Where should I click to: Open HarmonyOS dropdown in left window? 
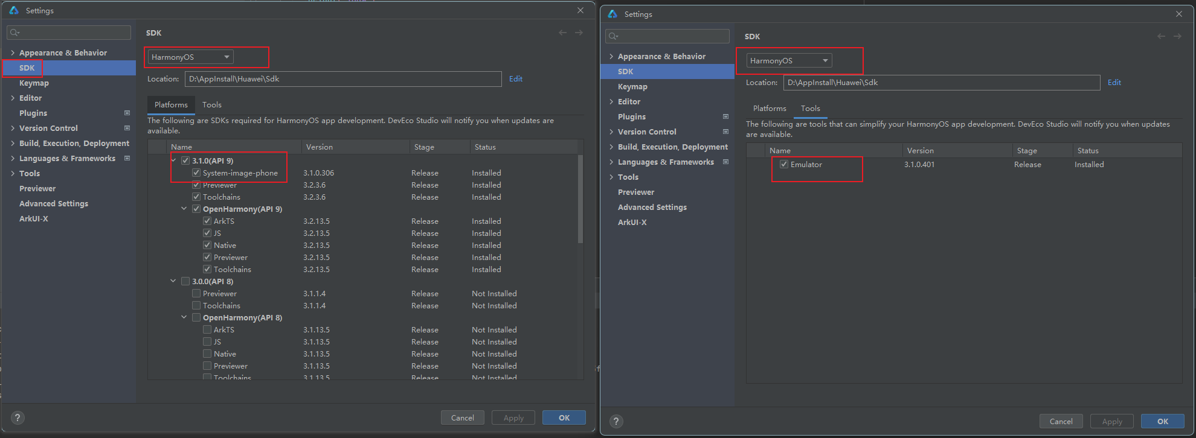click(x=190, y=57)
